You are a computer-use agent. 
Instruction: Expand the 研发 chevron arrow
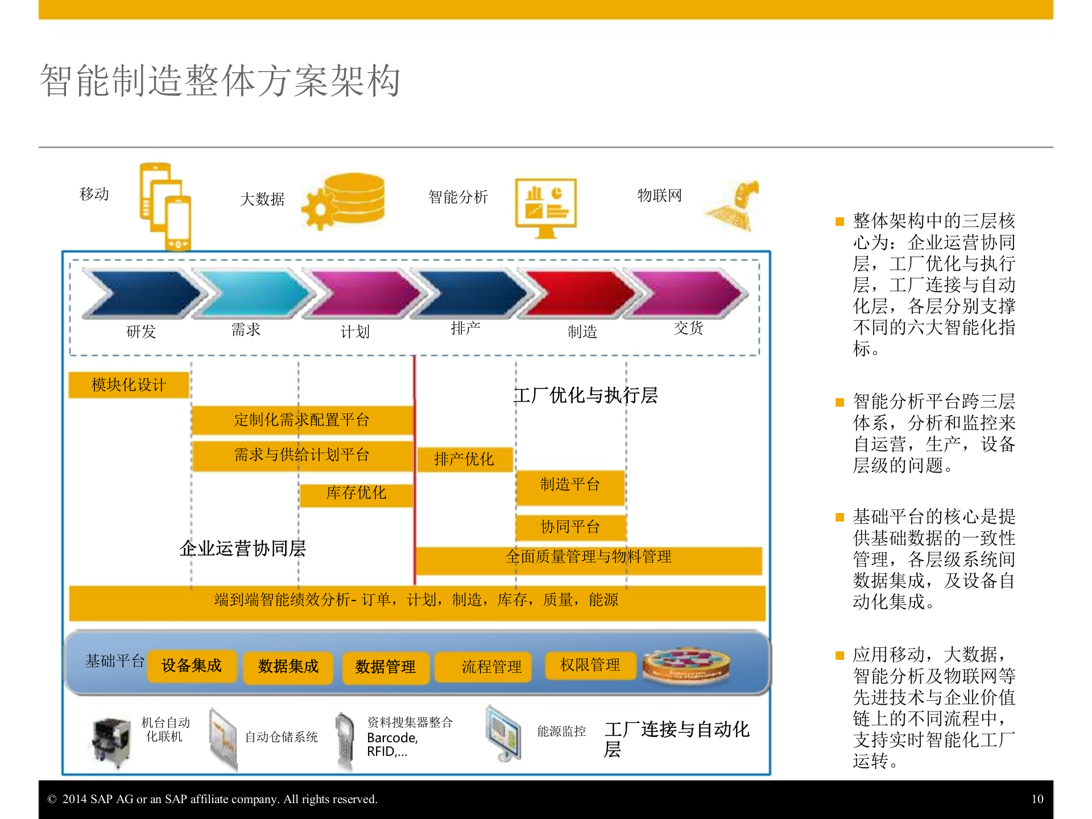coord(139,292)
